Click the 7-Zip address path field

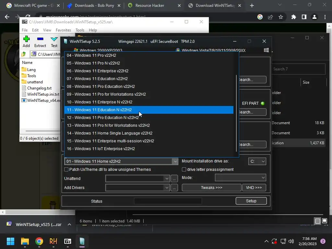coord(45,54)
